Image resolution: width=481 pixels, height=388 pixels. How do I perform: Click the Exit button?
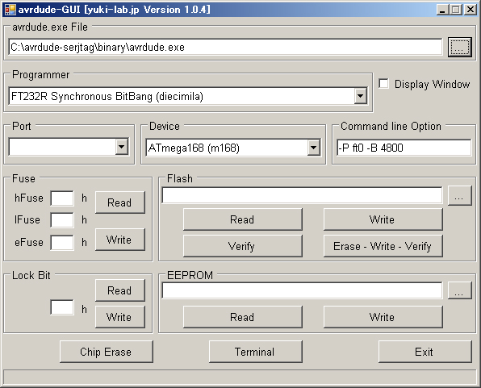(x=425, y=352)
